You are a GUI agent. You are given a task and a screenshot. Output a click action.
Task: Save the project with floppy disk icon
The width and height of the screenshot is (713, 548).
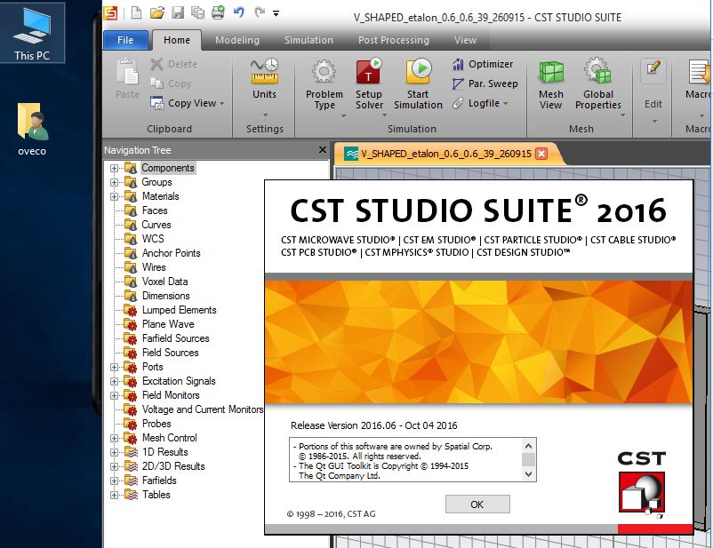tap(178, 12)
